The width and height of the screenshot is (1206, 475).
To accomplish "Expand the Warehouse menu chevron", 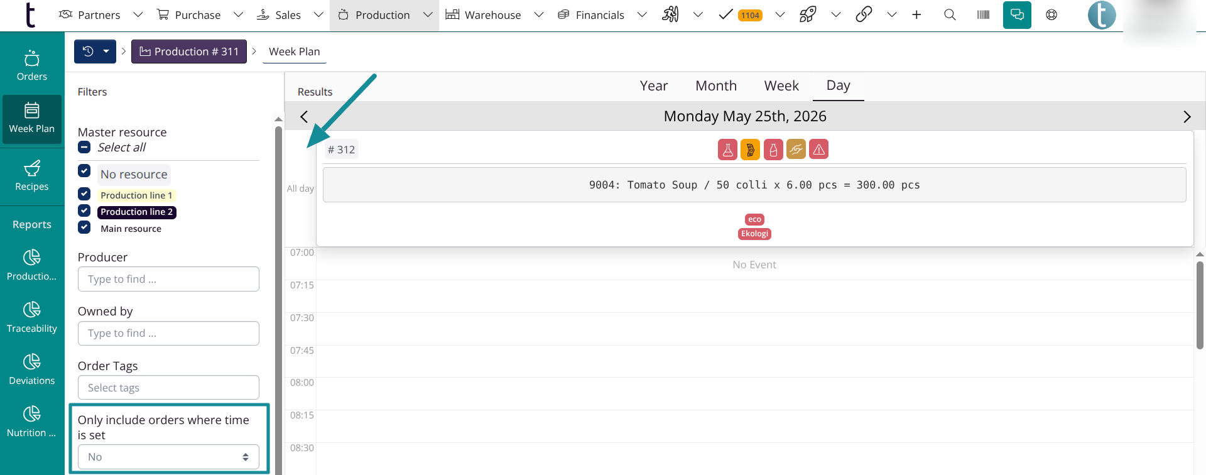I will click(x=539, y=14).
